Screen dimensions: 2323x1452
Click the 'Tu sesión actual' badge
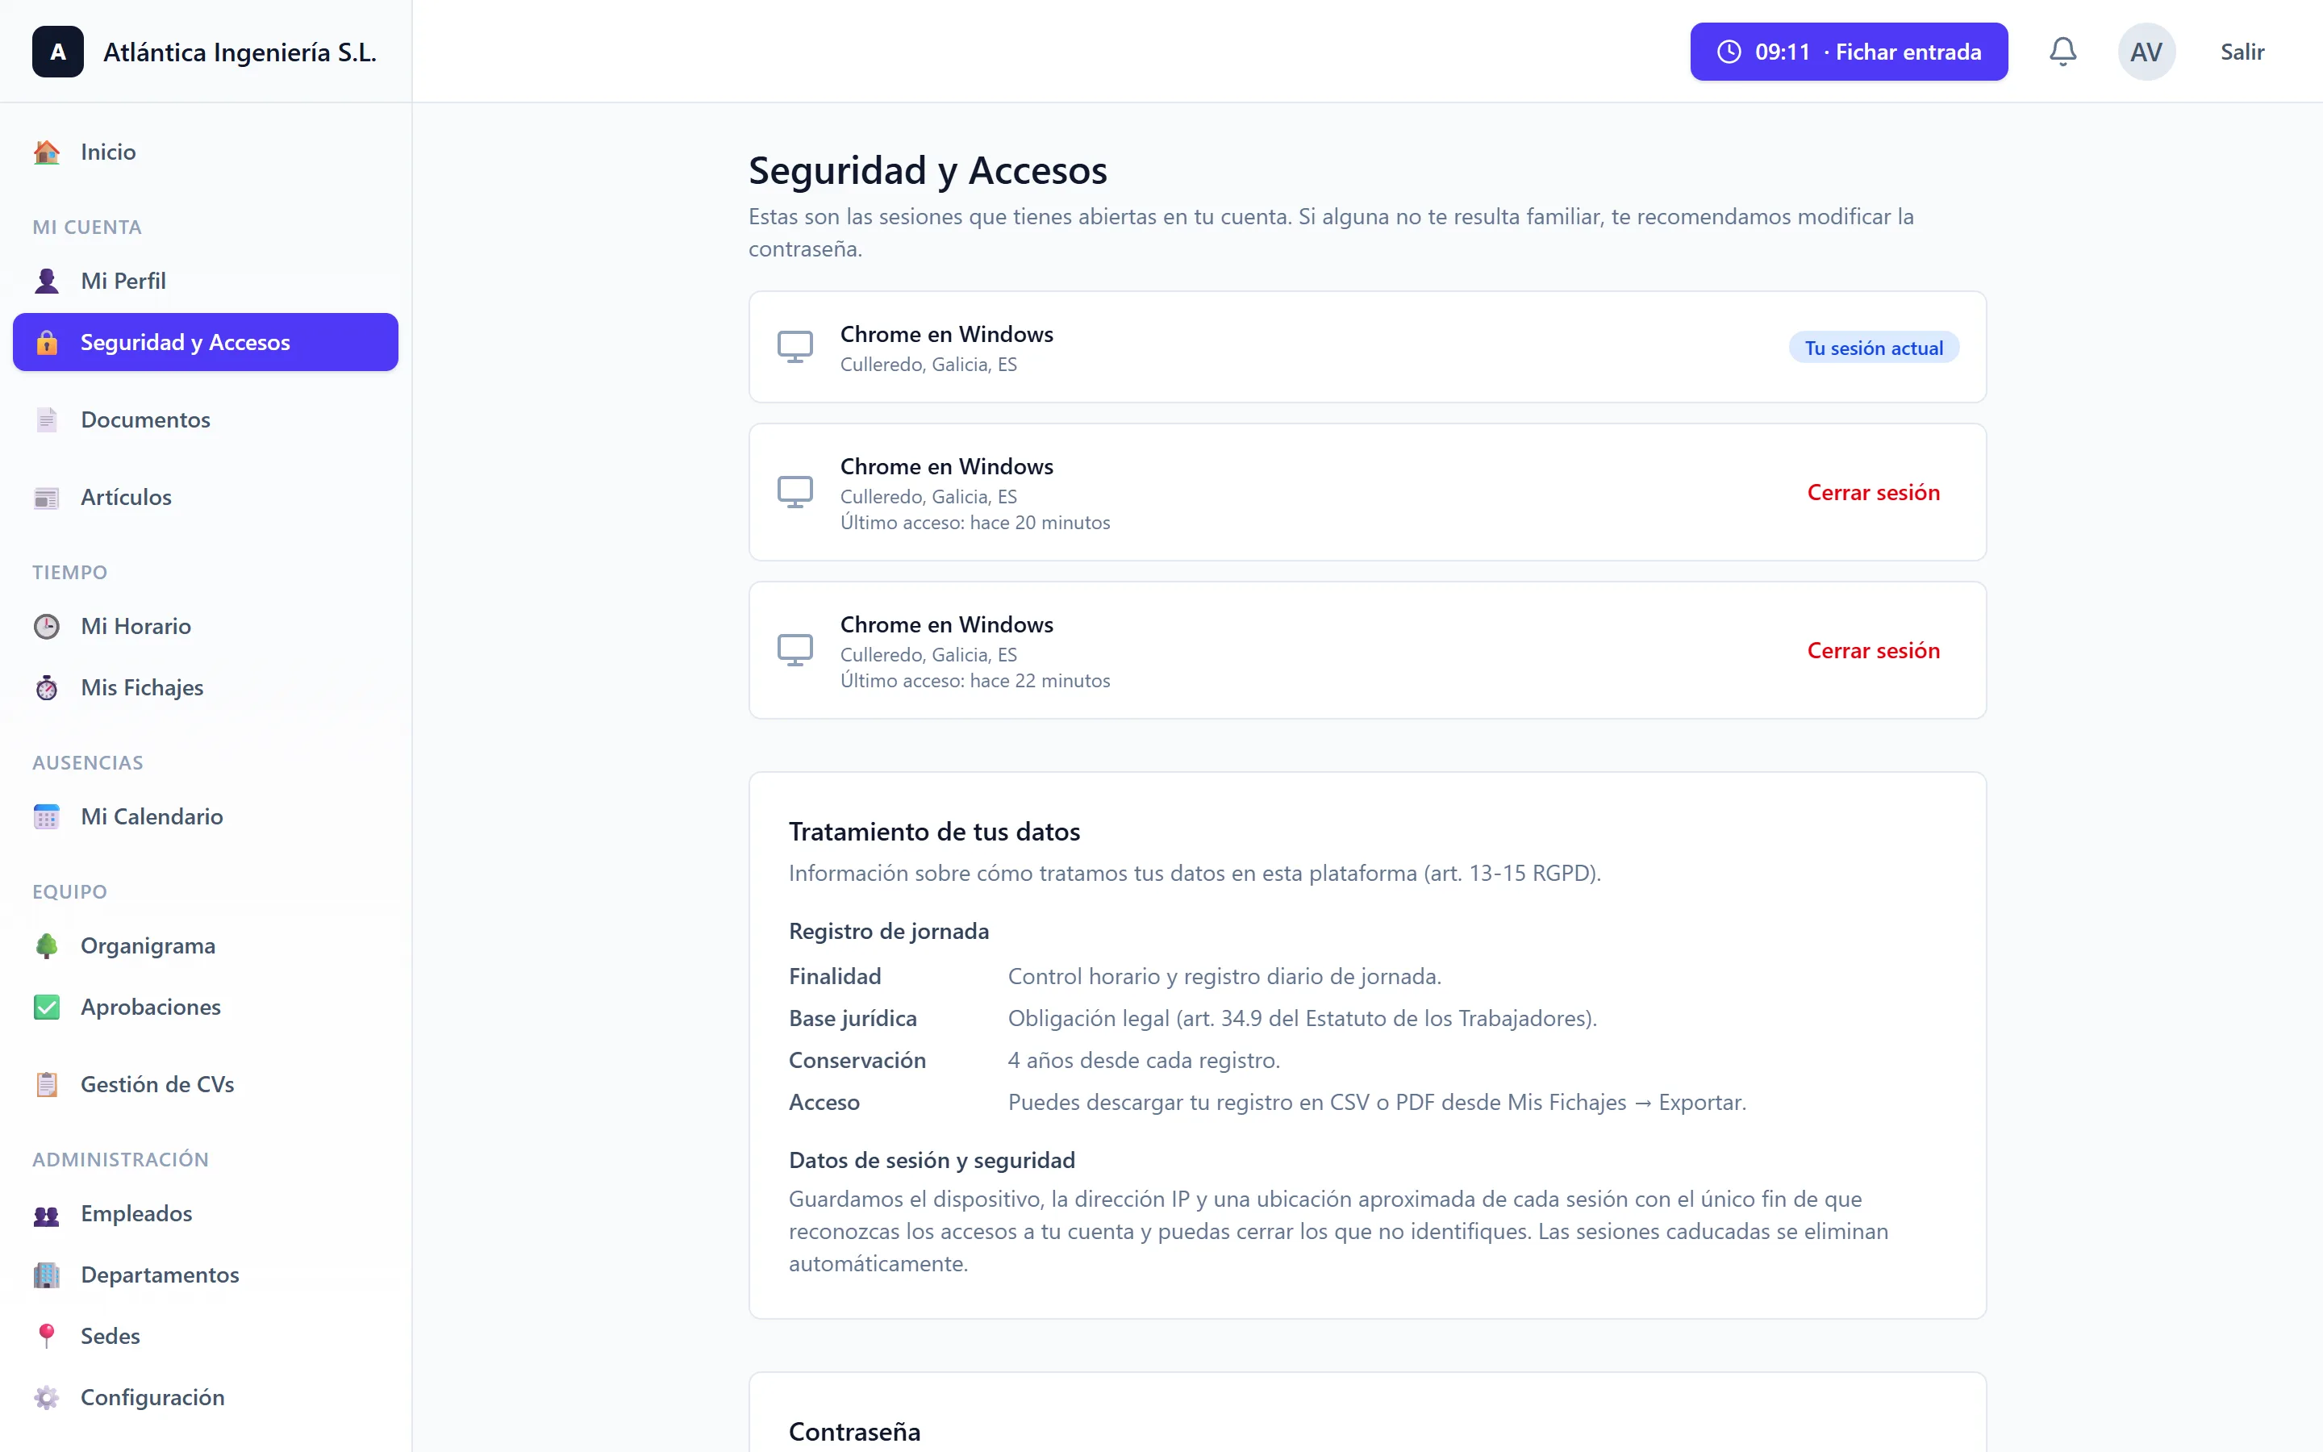click(x=1874, y=348)
